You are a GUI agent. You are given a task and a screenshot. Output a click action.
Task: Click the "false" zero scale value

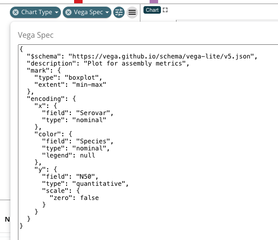pyautogui.click(x=89, y=198)
